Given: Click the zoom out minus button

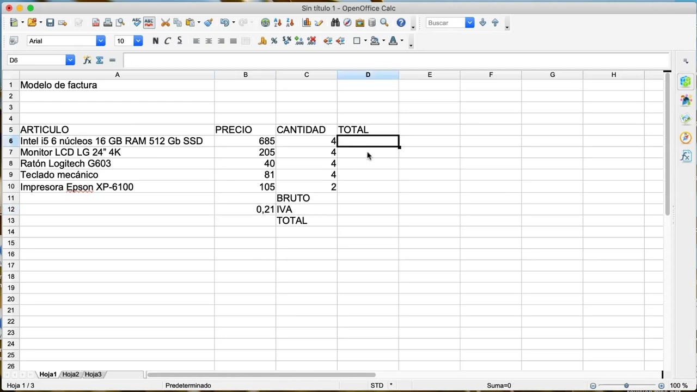Looking at the screenshot, I should pos(593,385).
